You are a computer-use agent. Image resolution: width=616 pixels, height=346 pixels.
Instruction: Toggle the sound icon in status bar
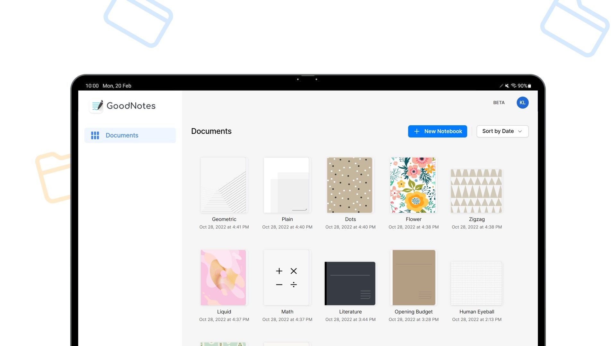[x=506, y=85]
